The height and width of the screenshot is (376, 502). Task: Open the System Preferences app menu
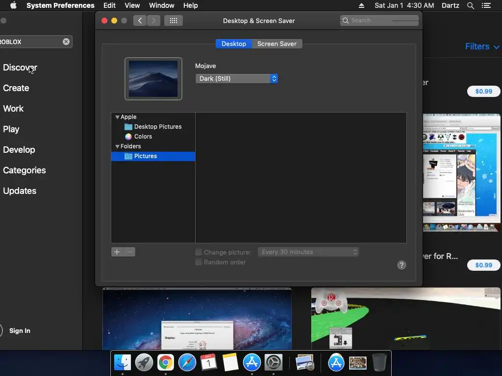tap(60, 5)
